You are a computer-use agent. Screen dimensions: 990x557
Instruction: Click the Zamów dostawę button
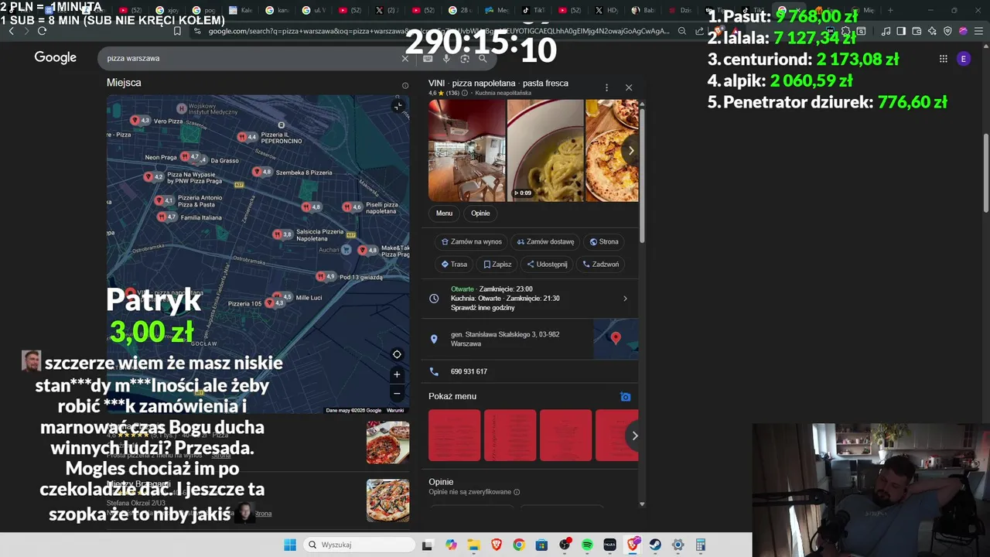click(x=545, y=241)
